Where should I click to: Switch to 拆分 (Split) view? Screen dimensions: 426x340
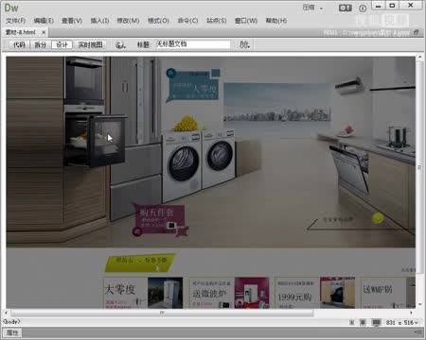click(40, 44)
